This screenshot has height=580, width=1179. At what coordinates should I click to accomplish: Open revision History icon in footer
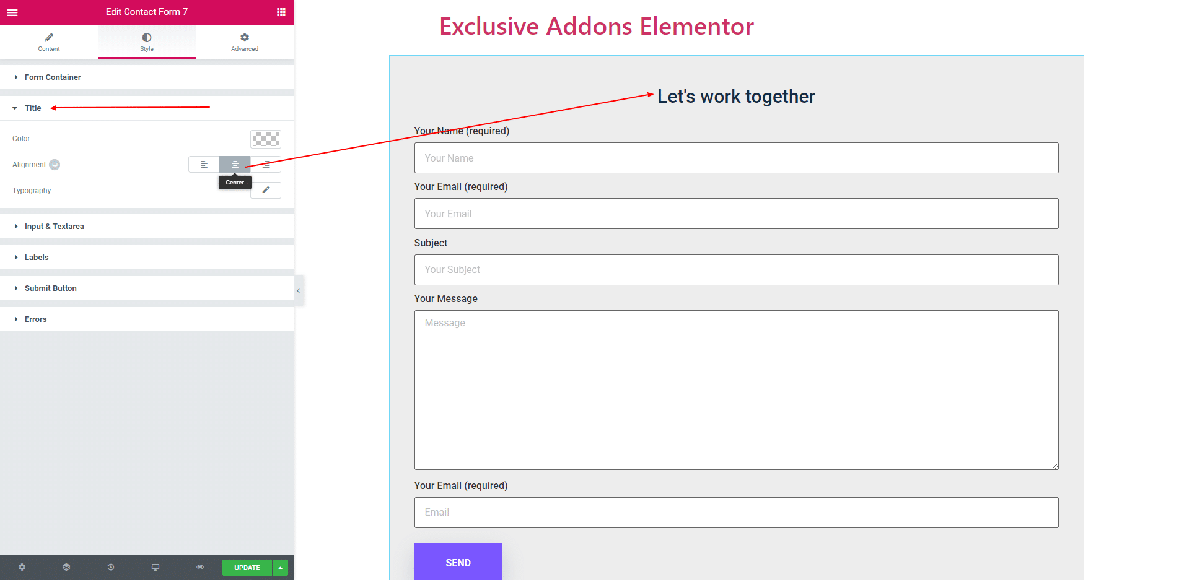(x=111, y=567)
